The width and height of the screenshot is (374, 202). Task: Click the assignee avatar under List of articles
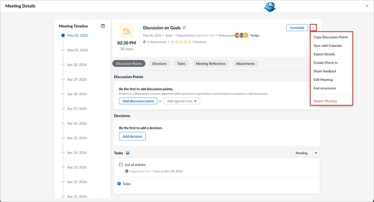(127, 171)
